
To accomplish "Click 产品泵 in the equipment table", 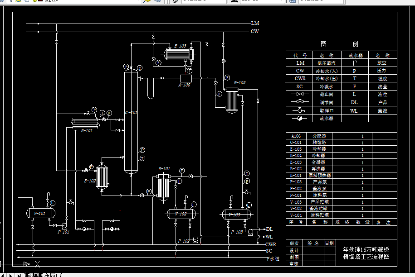I will 320,182.
